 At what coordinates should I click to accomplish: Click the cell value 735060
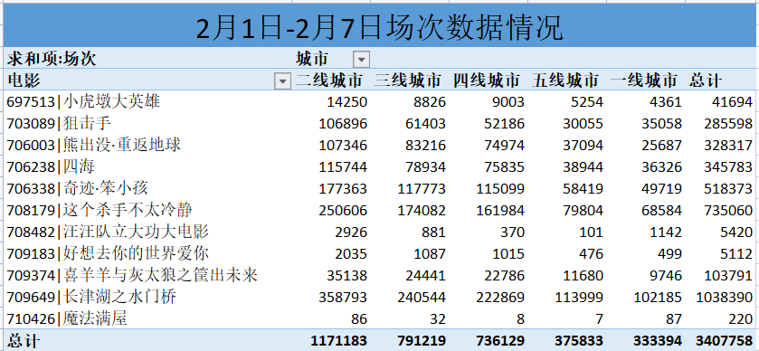pyautogui.click(x=728, y=211)
